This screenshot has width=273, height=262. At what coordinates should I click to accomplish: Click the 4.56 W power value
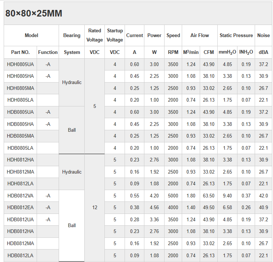tap(154, 207)
